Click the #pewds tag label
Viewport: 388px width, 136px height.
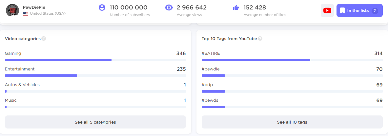[x=210, y=100]
